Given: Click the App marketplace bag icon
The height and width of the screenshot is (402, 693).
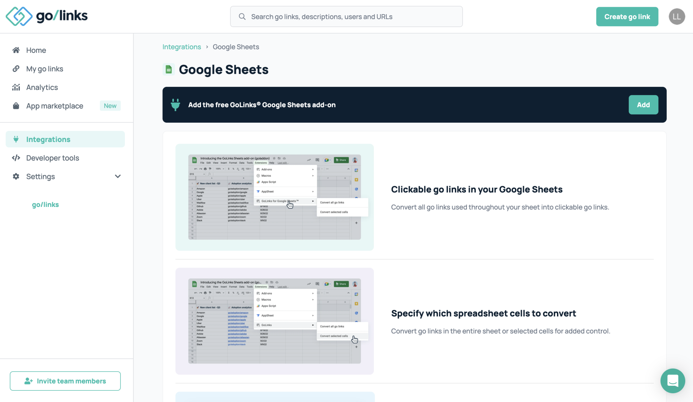Looking at the screenshot, I should pyautogui.click(x=16, y=106).
